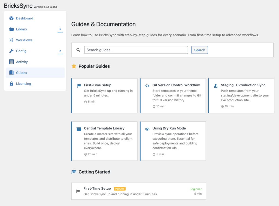Click the upload icon on Staging card

click(216, 86)
